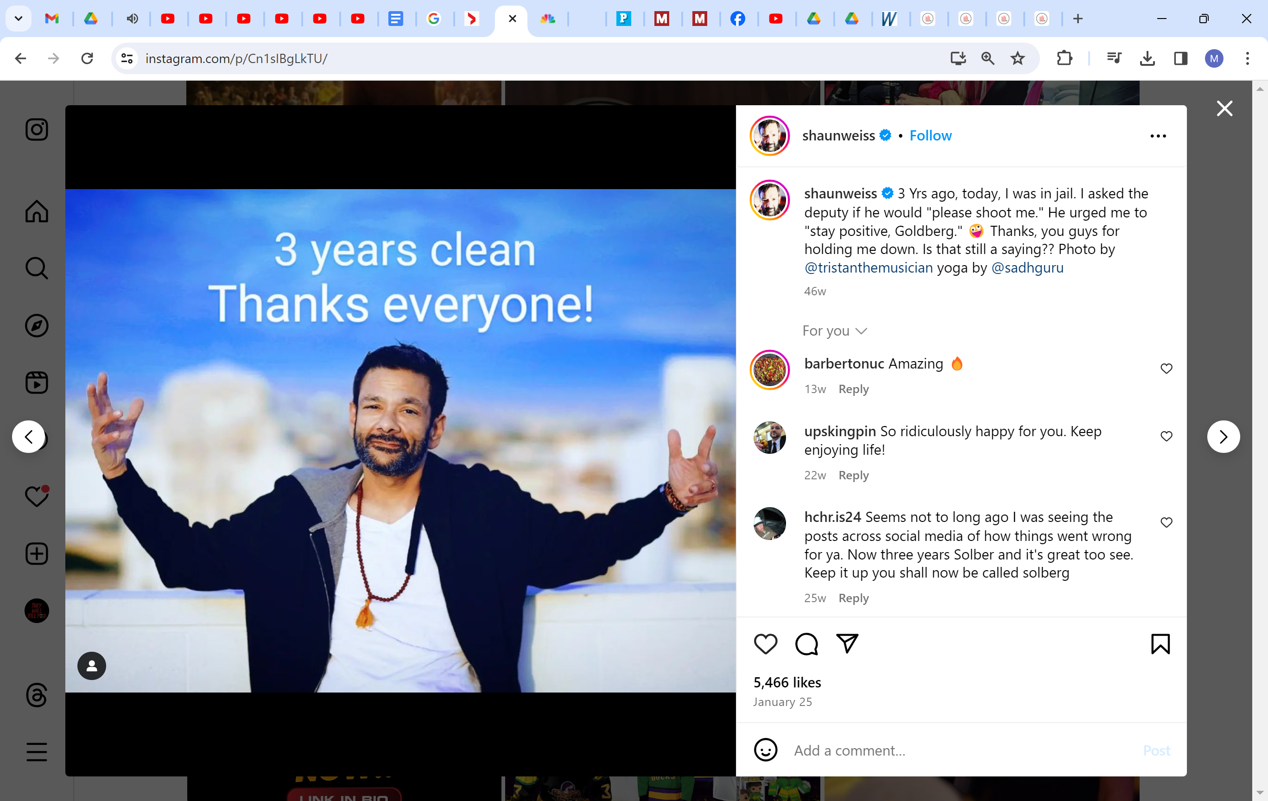Open Notifications heart in sidebar
The image size is (1268, 801).
point(37,496)
